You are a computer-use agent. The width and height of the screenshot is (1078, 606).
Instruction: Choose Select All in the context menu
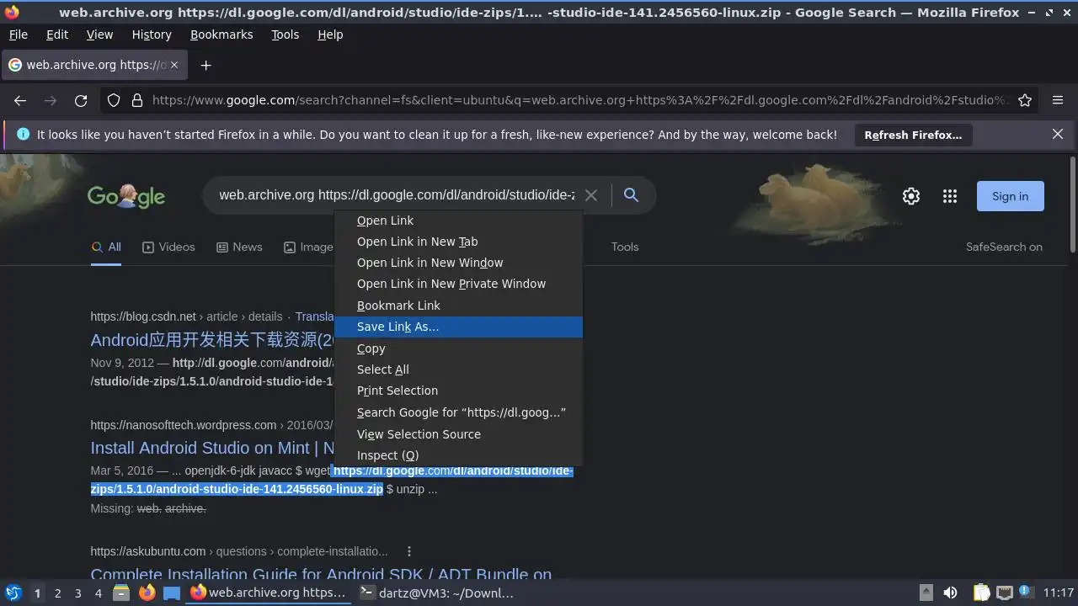click(458, 369)
